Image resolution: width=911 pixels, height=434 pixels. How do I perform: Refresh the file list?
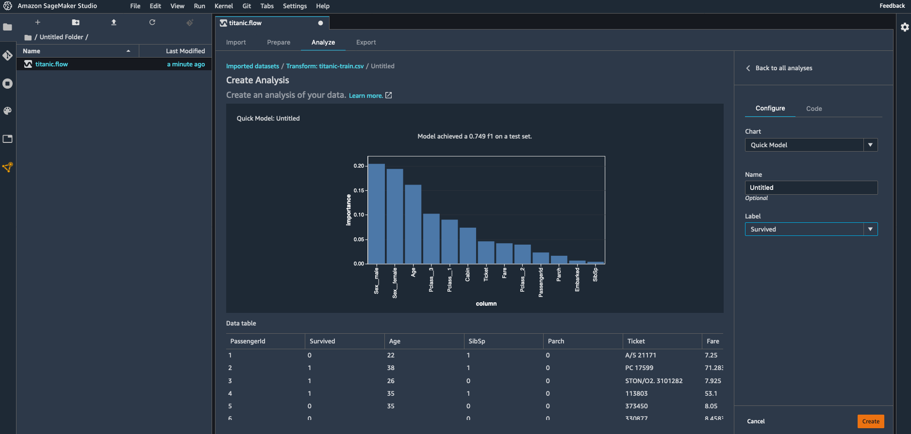(152, 22)
